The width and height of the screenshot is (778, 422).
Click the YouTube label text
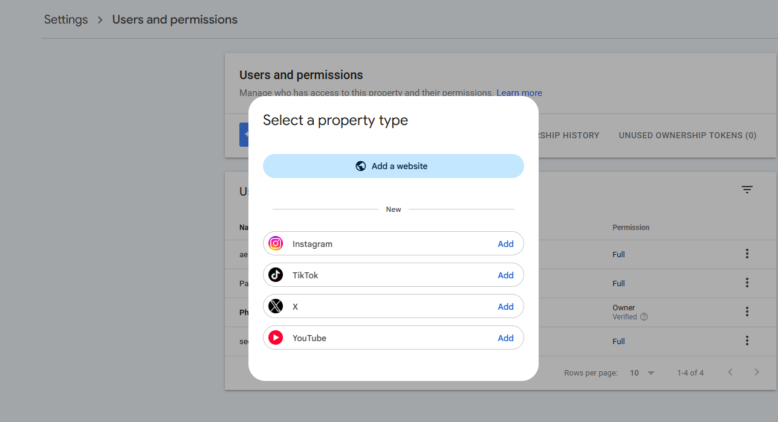pyautogui.click(x=310, y=338)
